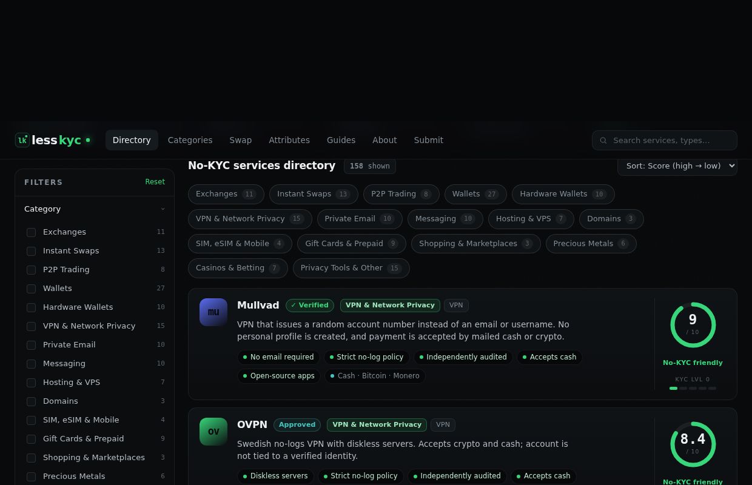
Task: Enable the P2P Trading filter checkbox
Action: (x=31, y=270)
